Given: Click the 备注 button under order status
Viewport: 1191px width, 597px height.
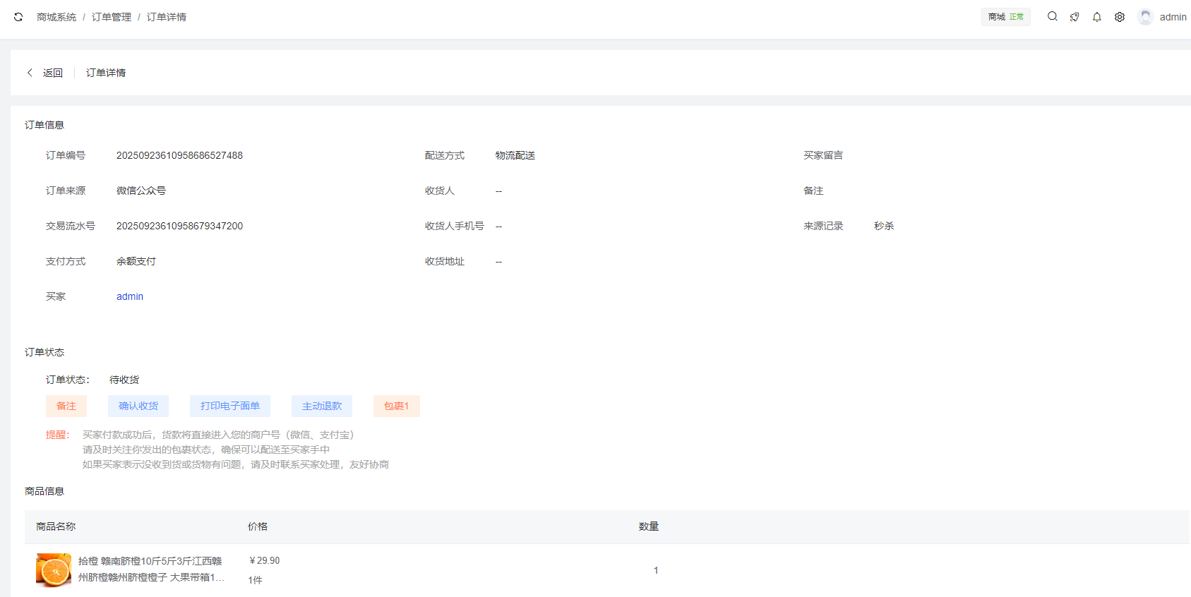Looking at the screenshot, I should point(66,406).
